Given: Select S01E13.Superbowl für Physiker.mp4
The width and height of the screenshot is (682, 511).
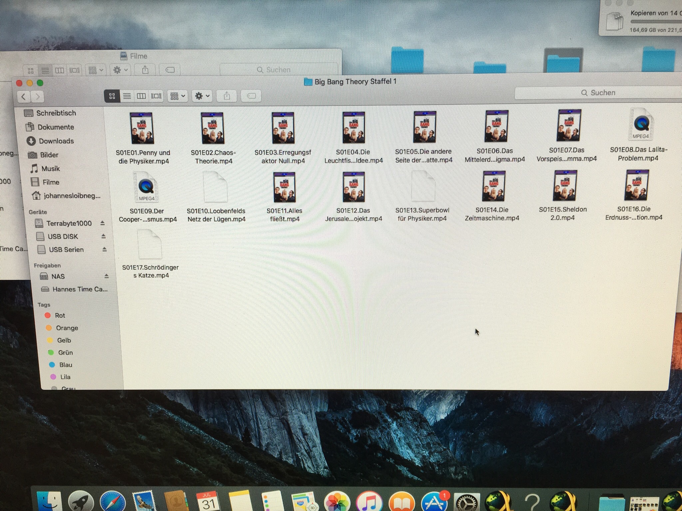Looking at the screenshot, I should (x=423, y=186).
